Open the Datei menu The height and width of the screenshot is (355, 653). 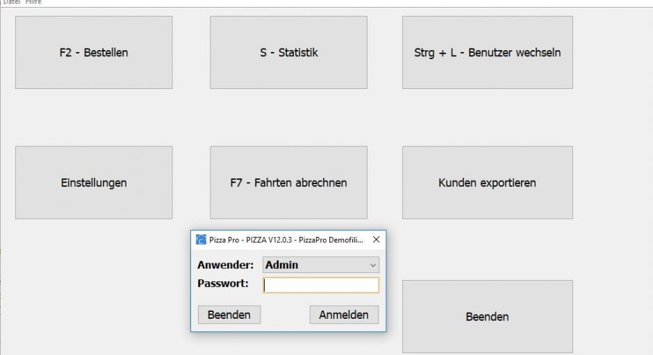coord(11,2)
